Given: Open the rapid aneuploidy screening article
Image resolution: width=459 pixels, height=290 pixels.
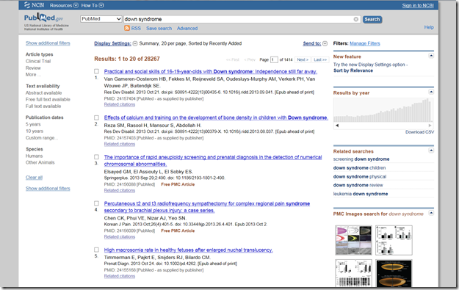Looking at the screenshot, I should (213, 161).
